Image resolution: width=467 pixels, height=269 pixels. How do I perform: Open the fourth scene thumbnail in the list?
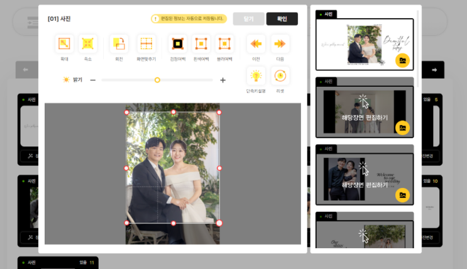pos(365,234)
